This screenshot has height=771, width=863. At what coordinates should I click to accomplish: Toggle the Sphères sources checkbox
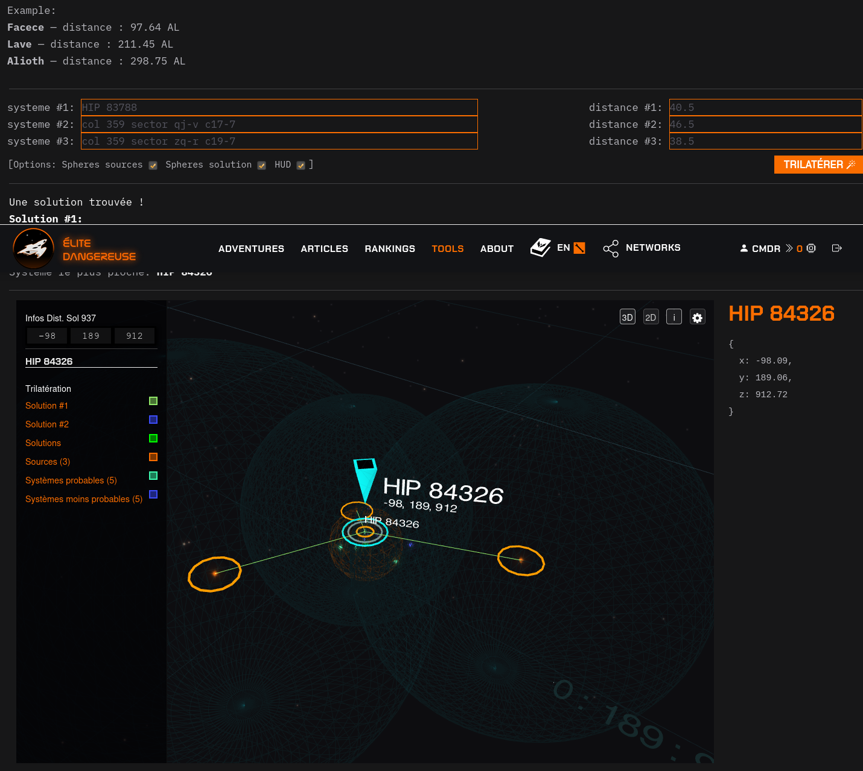pos(153,166)
